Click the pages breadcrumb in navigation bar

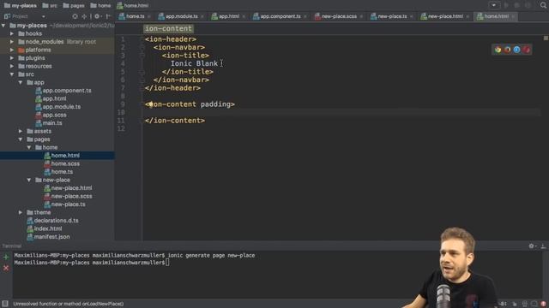pyautogui.click(x=74, y=5)
